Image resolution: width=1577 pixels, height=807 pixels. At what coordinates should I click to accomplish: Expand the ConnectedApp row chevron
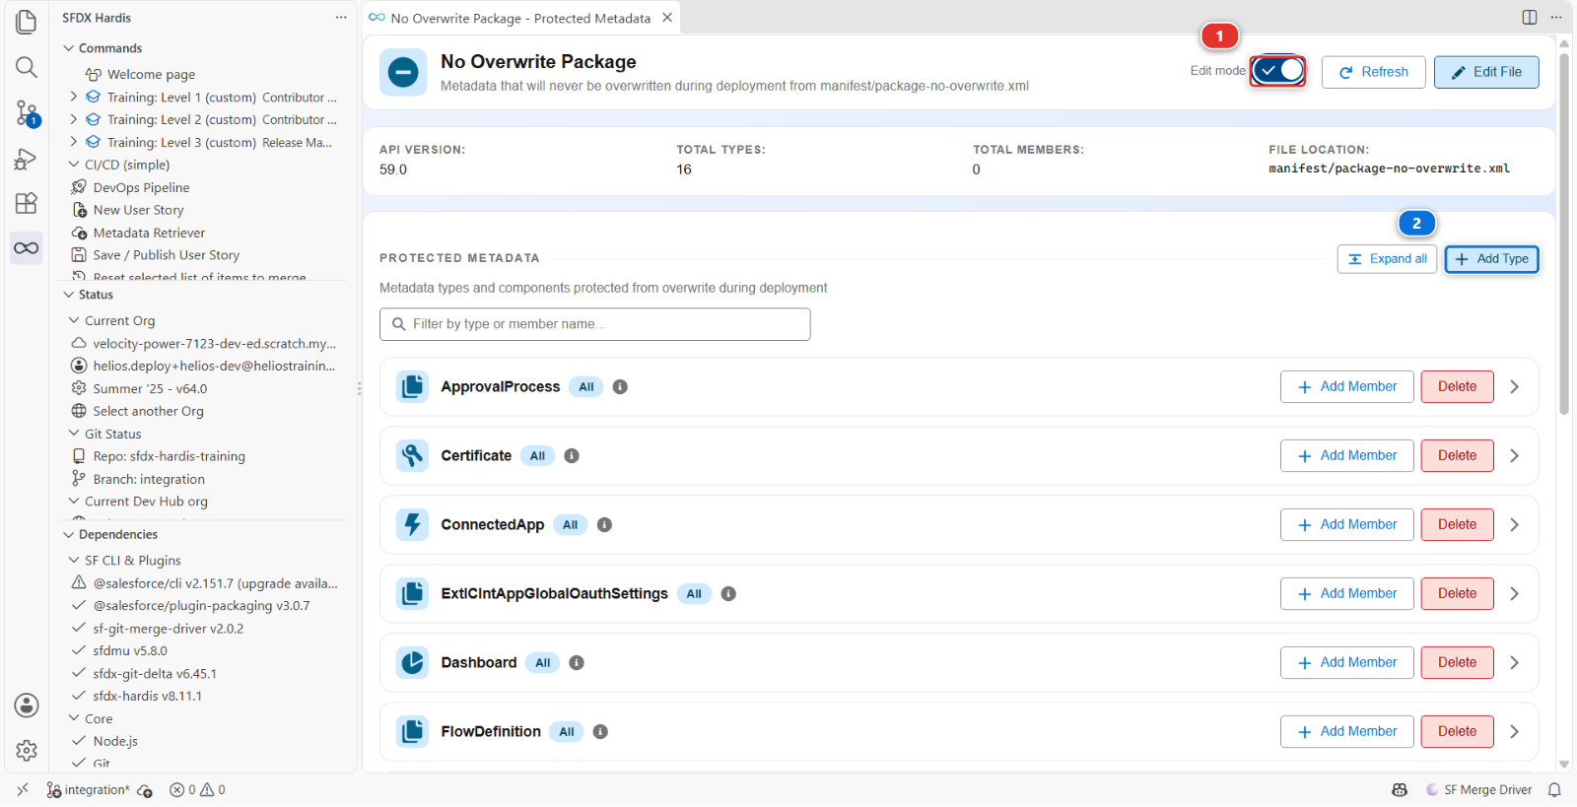click(1515, 525)
